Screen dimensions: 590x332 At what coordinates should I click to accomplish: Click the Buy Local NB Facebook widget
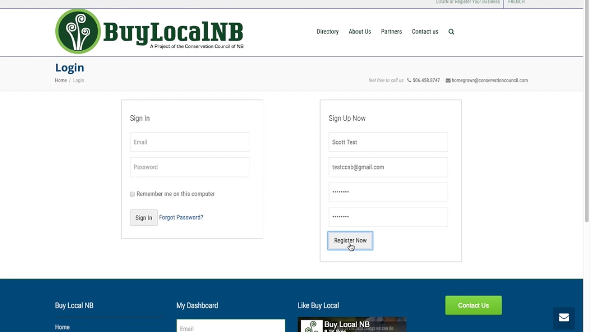click(x=352, y=325)
